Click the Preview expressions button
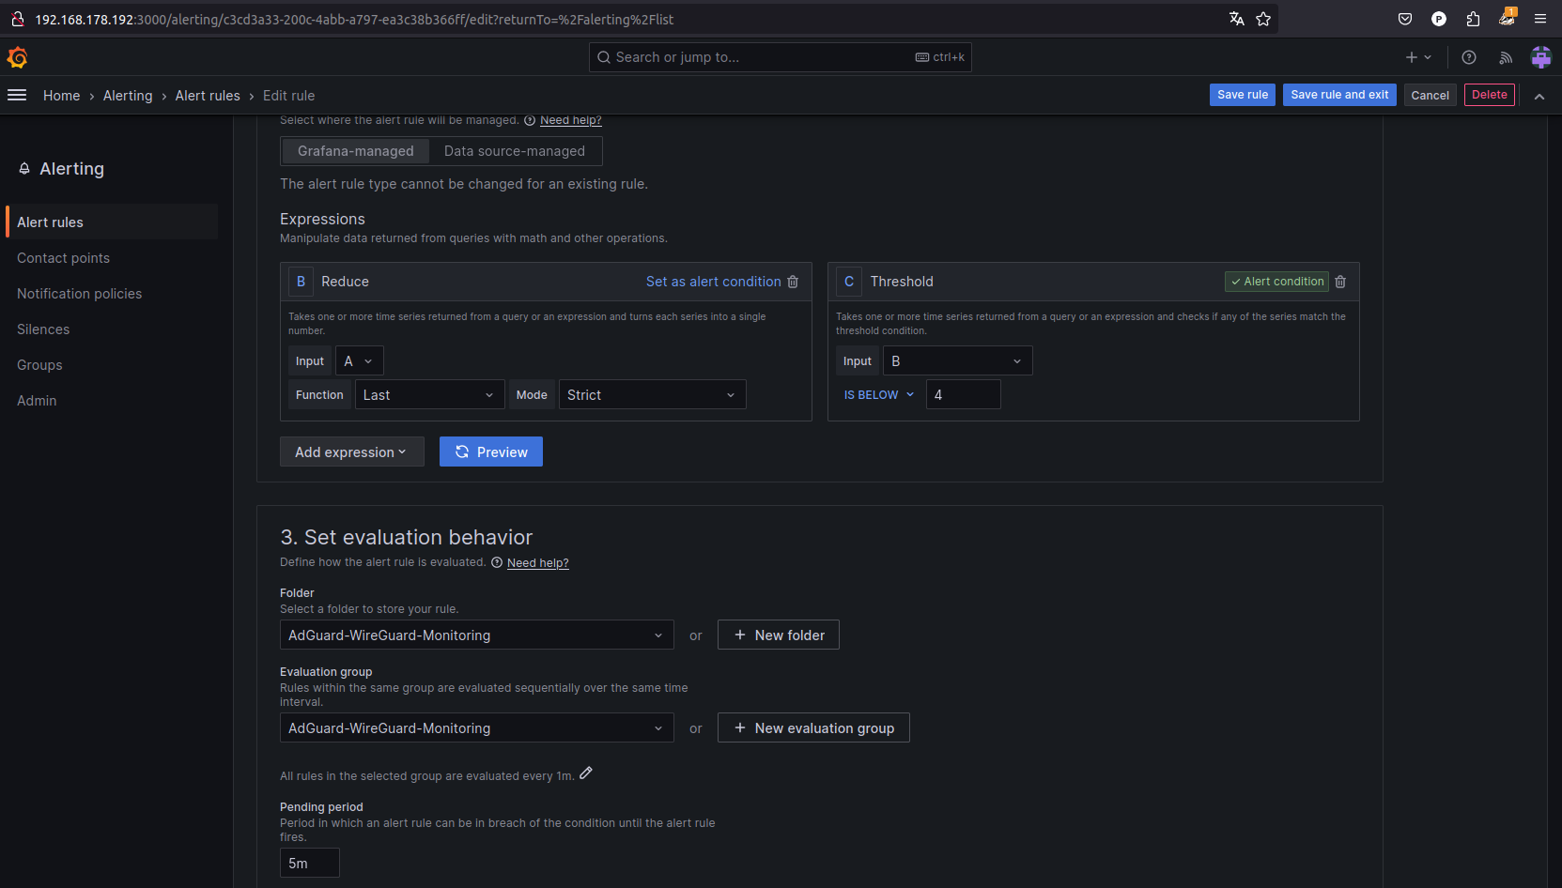Viewport: 1562px width, 888px height. click(x=490, y=452)
